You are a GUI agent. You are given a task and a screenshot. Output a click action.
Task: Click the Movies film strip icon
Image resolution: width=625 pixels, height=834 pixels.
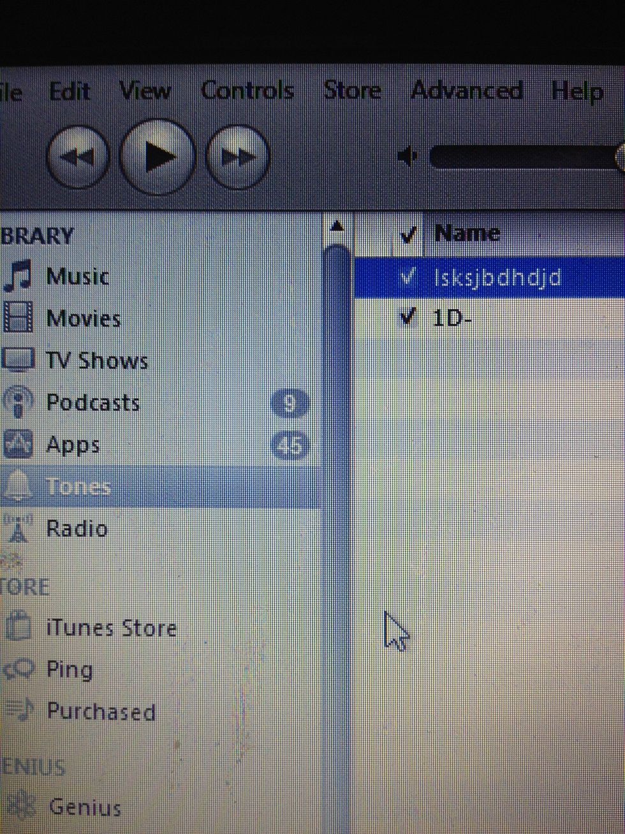click(x=17, y=318)
